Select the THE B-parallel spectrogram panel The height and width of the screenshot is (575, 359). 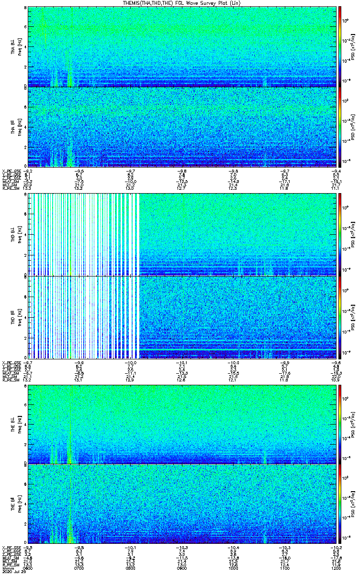[x=181, y=505]
